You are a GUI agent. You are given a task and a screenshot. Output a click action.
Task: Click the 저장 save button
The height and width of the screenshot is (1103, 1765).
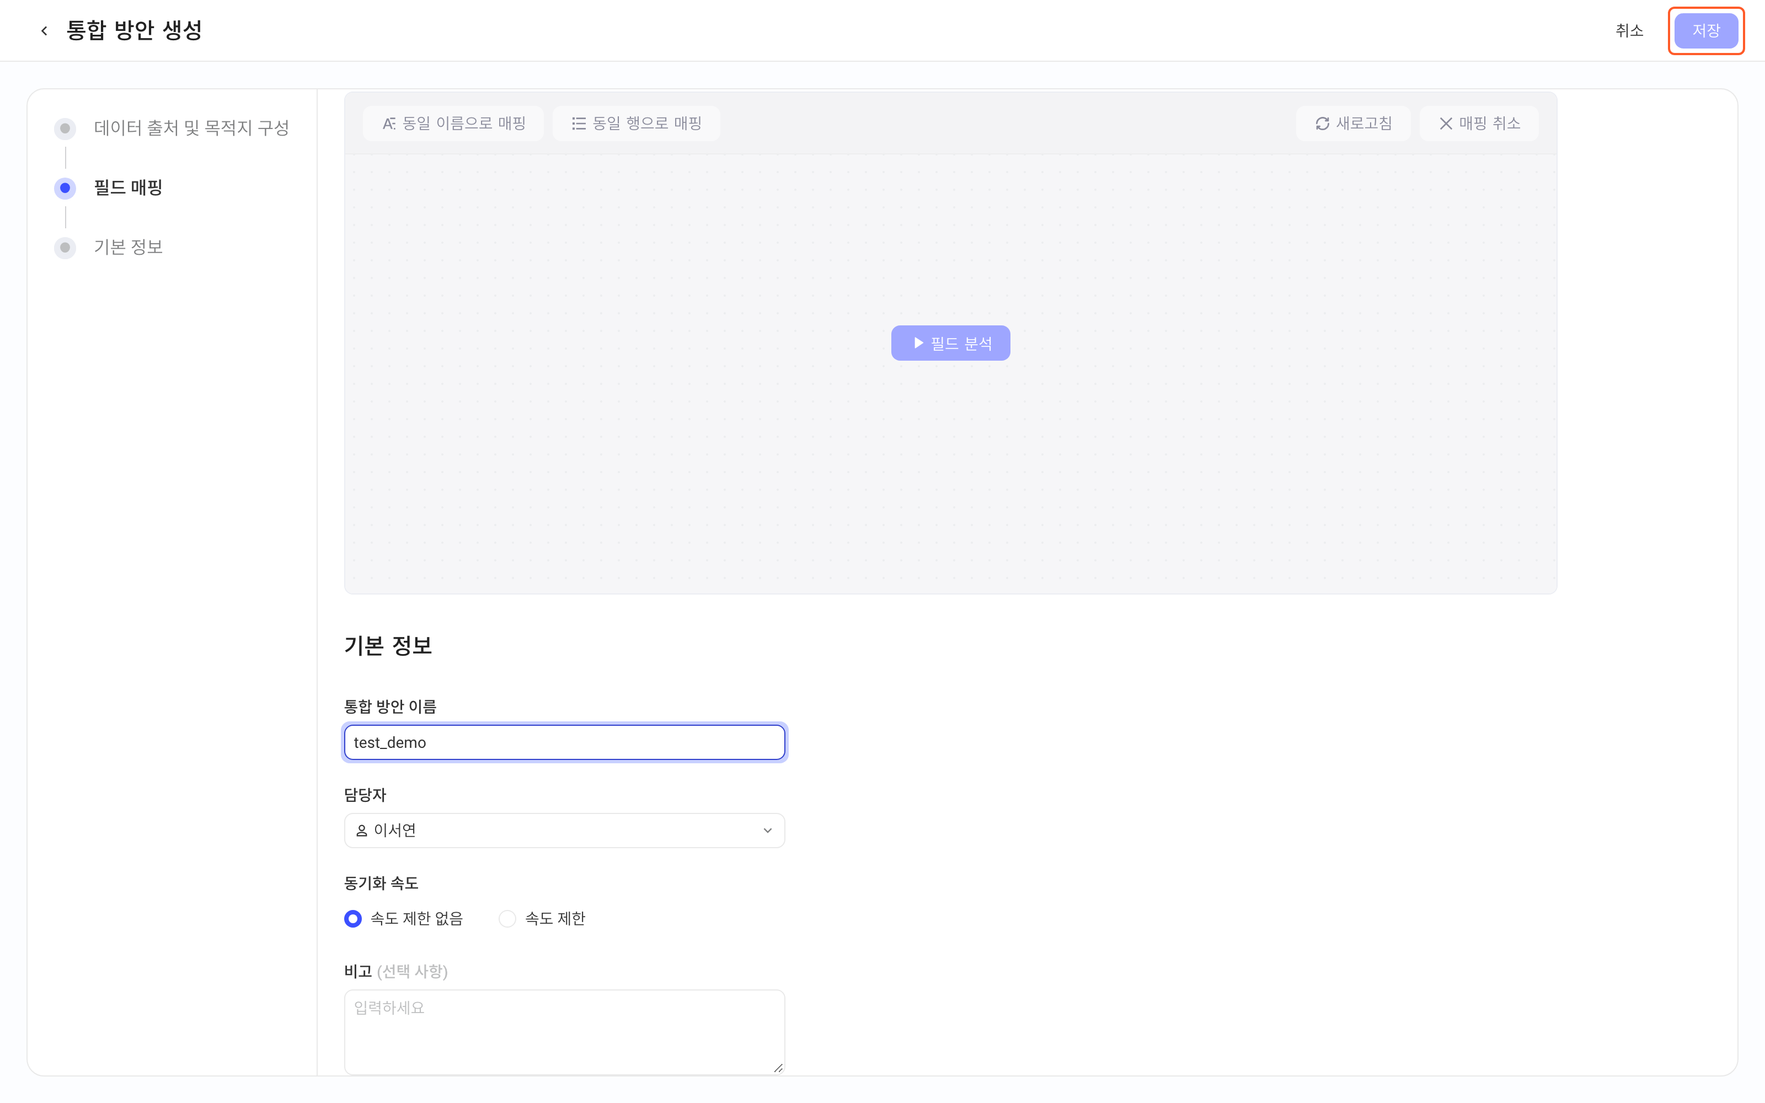[1706, 31]
